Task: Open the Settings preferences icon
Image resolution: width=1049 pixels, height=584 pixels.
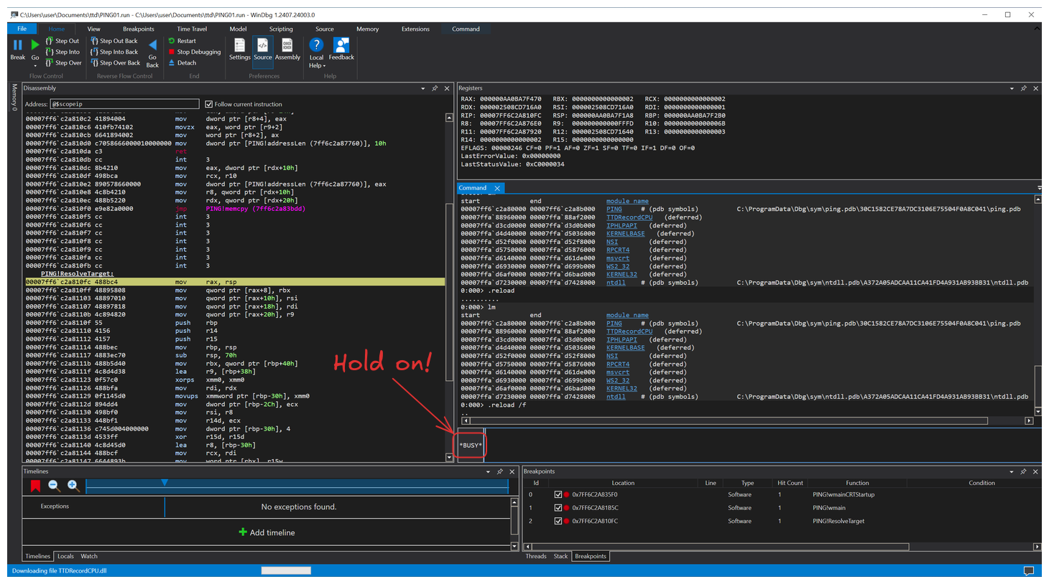Action: 240,45
